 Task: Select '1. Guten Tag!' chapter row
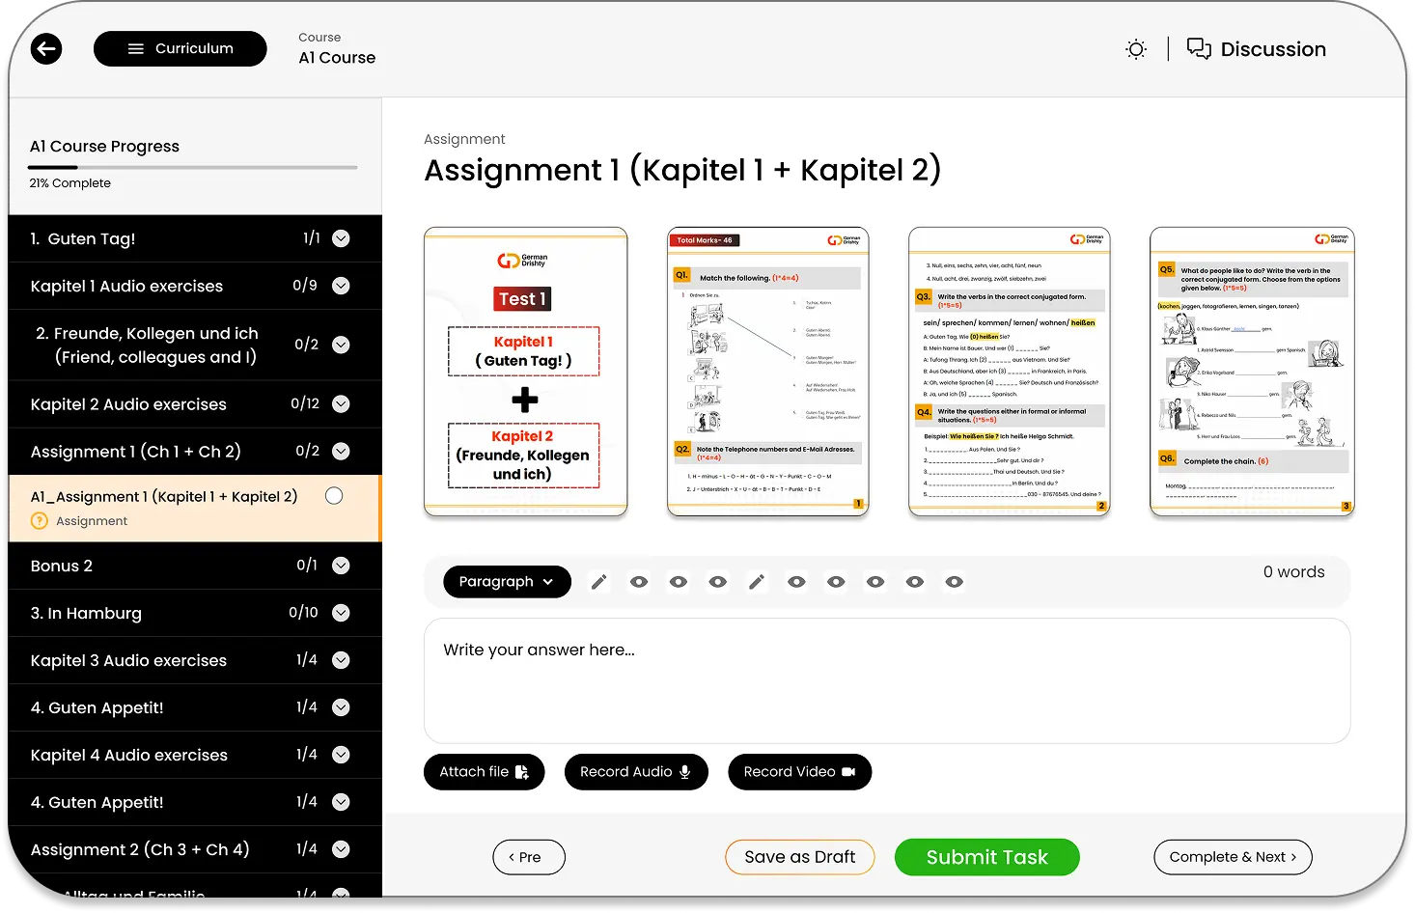pyautogui.click(x=195, y=238)
